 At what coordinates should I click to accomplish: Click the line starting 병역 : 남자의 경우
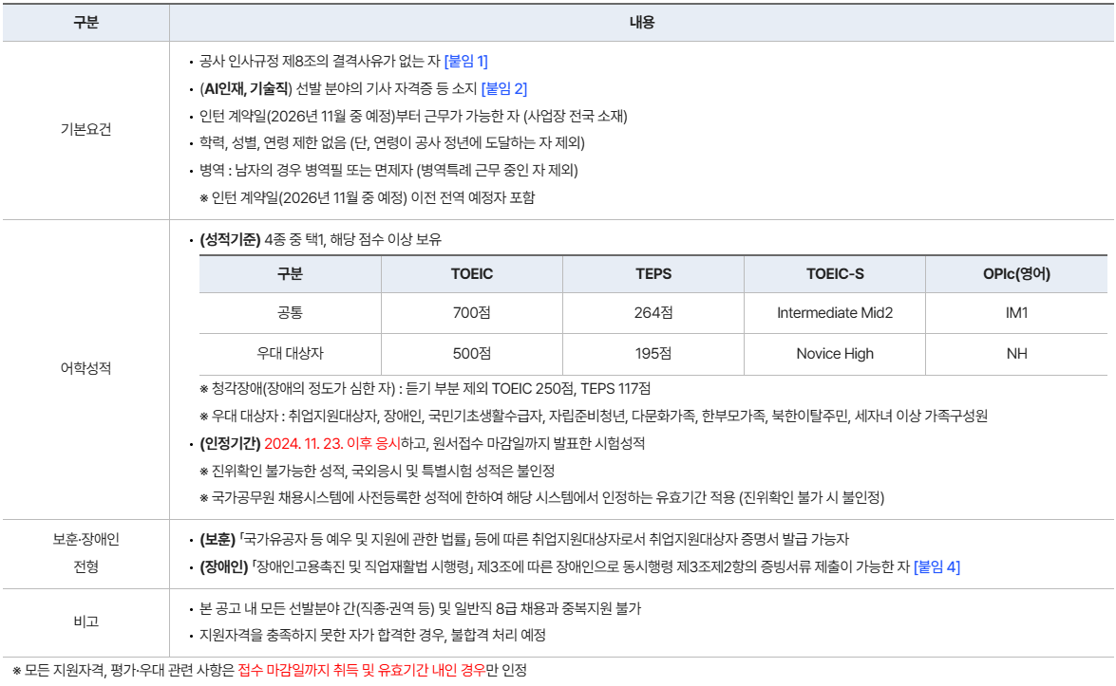388,171
